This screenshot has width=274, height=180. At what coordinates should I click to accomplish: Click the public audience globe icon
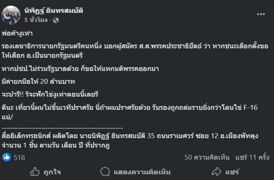click(56, 20)
